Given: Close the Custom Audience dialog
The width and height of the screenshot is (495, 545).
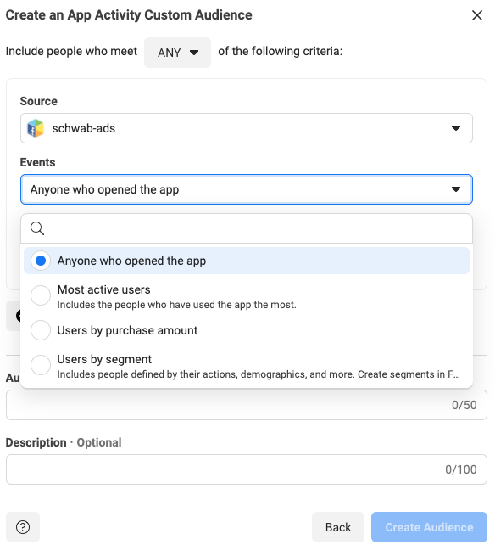Looking at the screenshot, I should tap(477, 15).
